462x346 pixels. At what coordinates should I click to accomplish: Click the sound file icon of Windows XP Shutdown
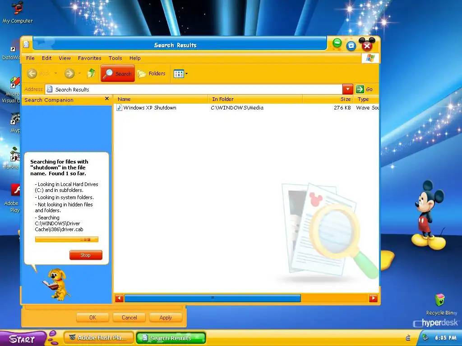[119, 108]
